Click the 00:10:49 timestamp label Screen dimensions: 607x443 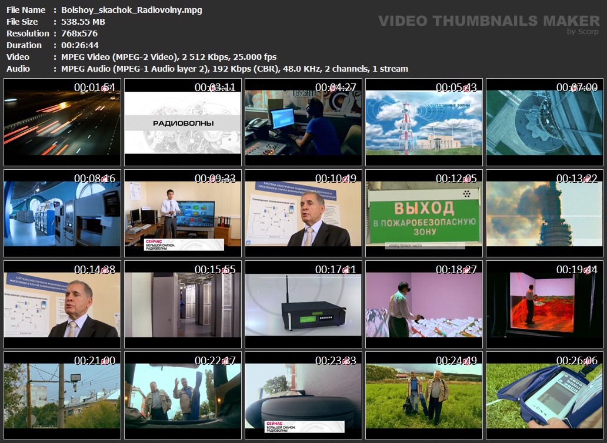(x=336, y=179)
